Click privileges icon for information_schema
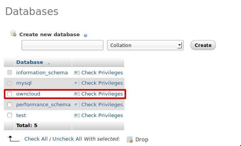Viewport: 241px width, 146px height. 77,73
